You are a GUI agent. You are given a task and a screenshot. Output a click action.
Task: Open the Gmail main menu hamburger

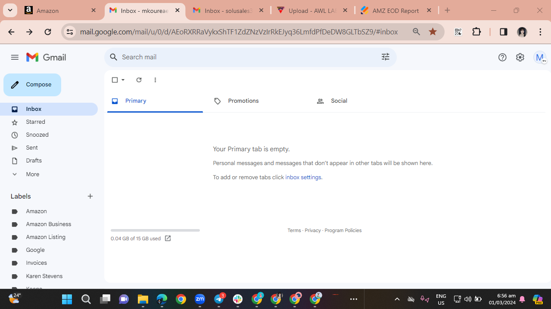15,57
